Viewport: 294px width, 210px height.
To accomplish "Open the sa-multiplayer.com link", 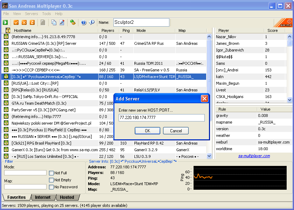I will (x=254, y=156).
